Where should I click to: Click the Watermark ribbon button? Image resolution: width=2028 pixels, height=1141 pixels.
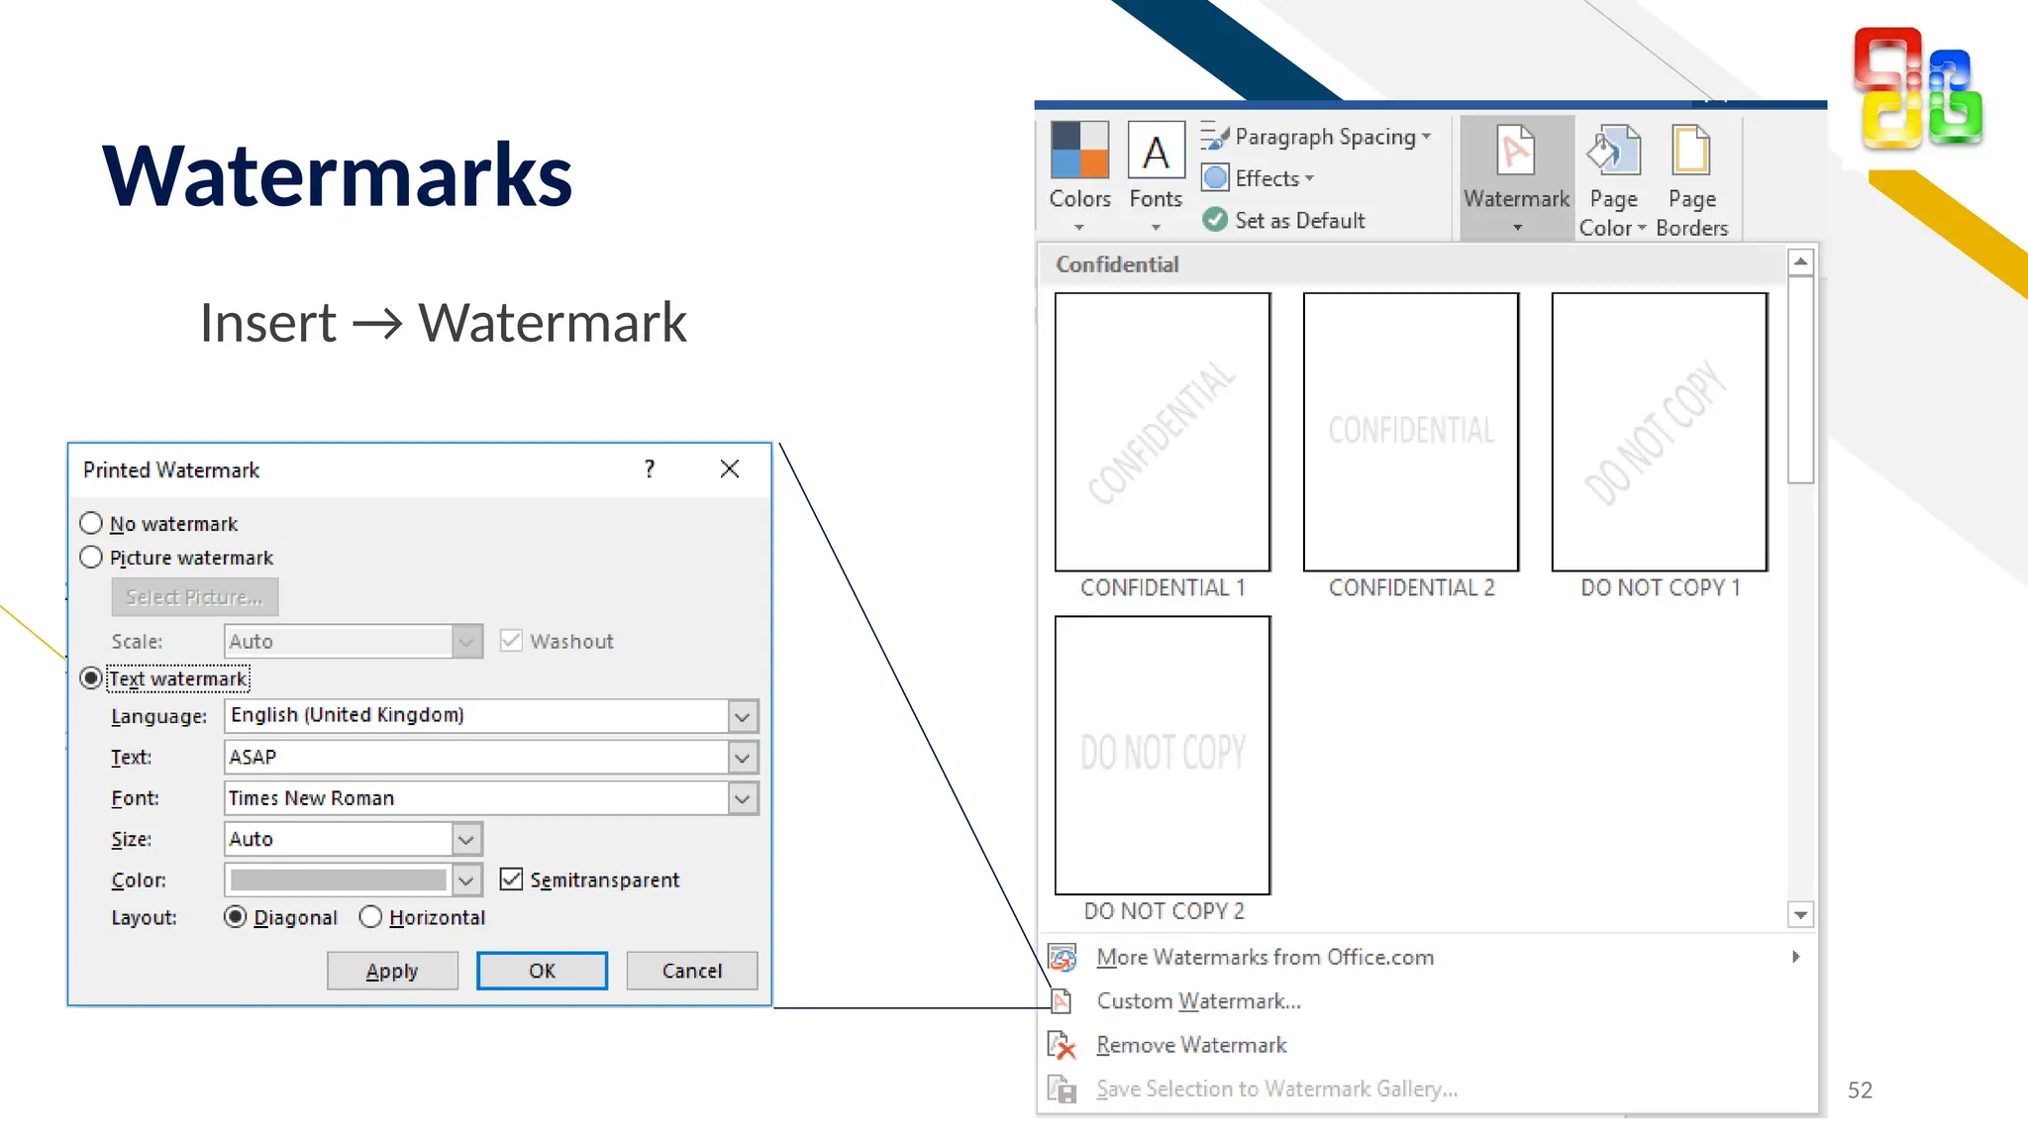pyautogui.click(x=1516, y=178)
